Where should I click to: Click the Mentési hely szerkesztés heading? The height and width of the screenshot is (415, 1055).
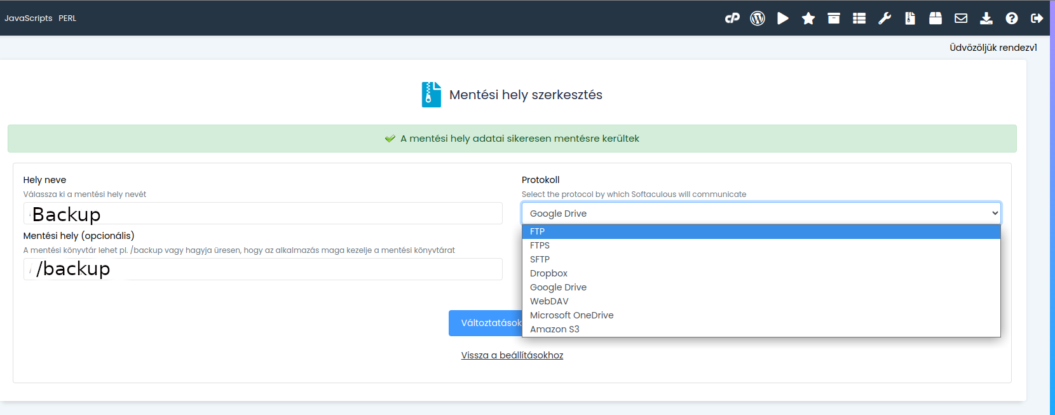(526, 95)
